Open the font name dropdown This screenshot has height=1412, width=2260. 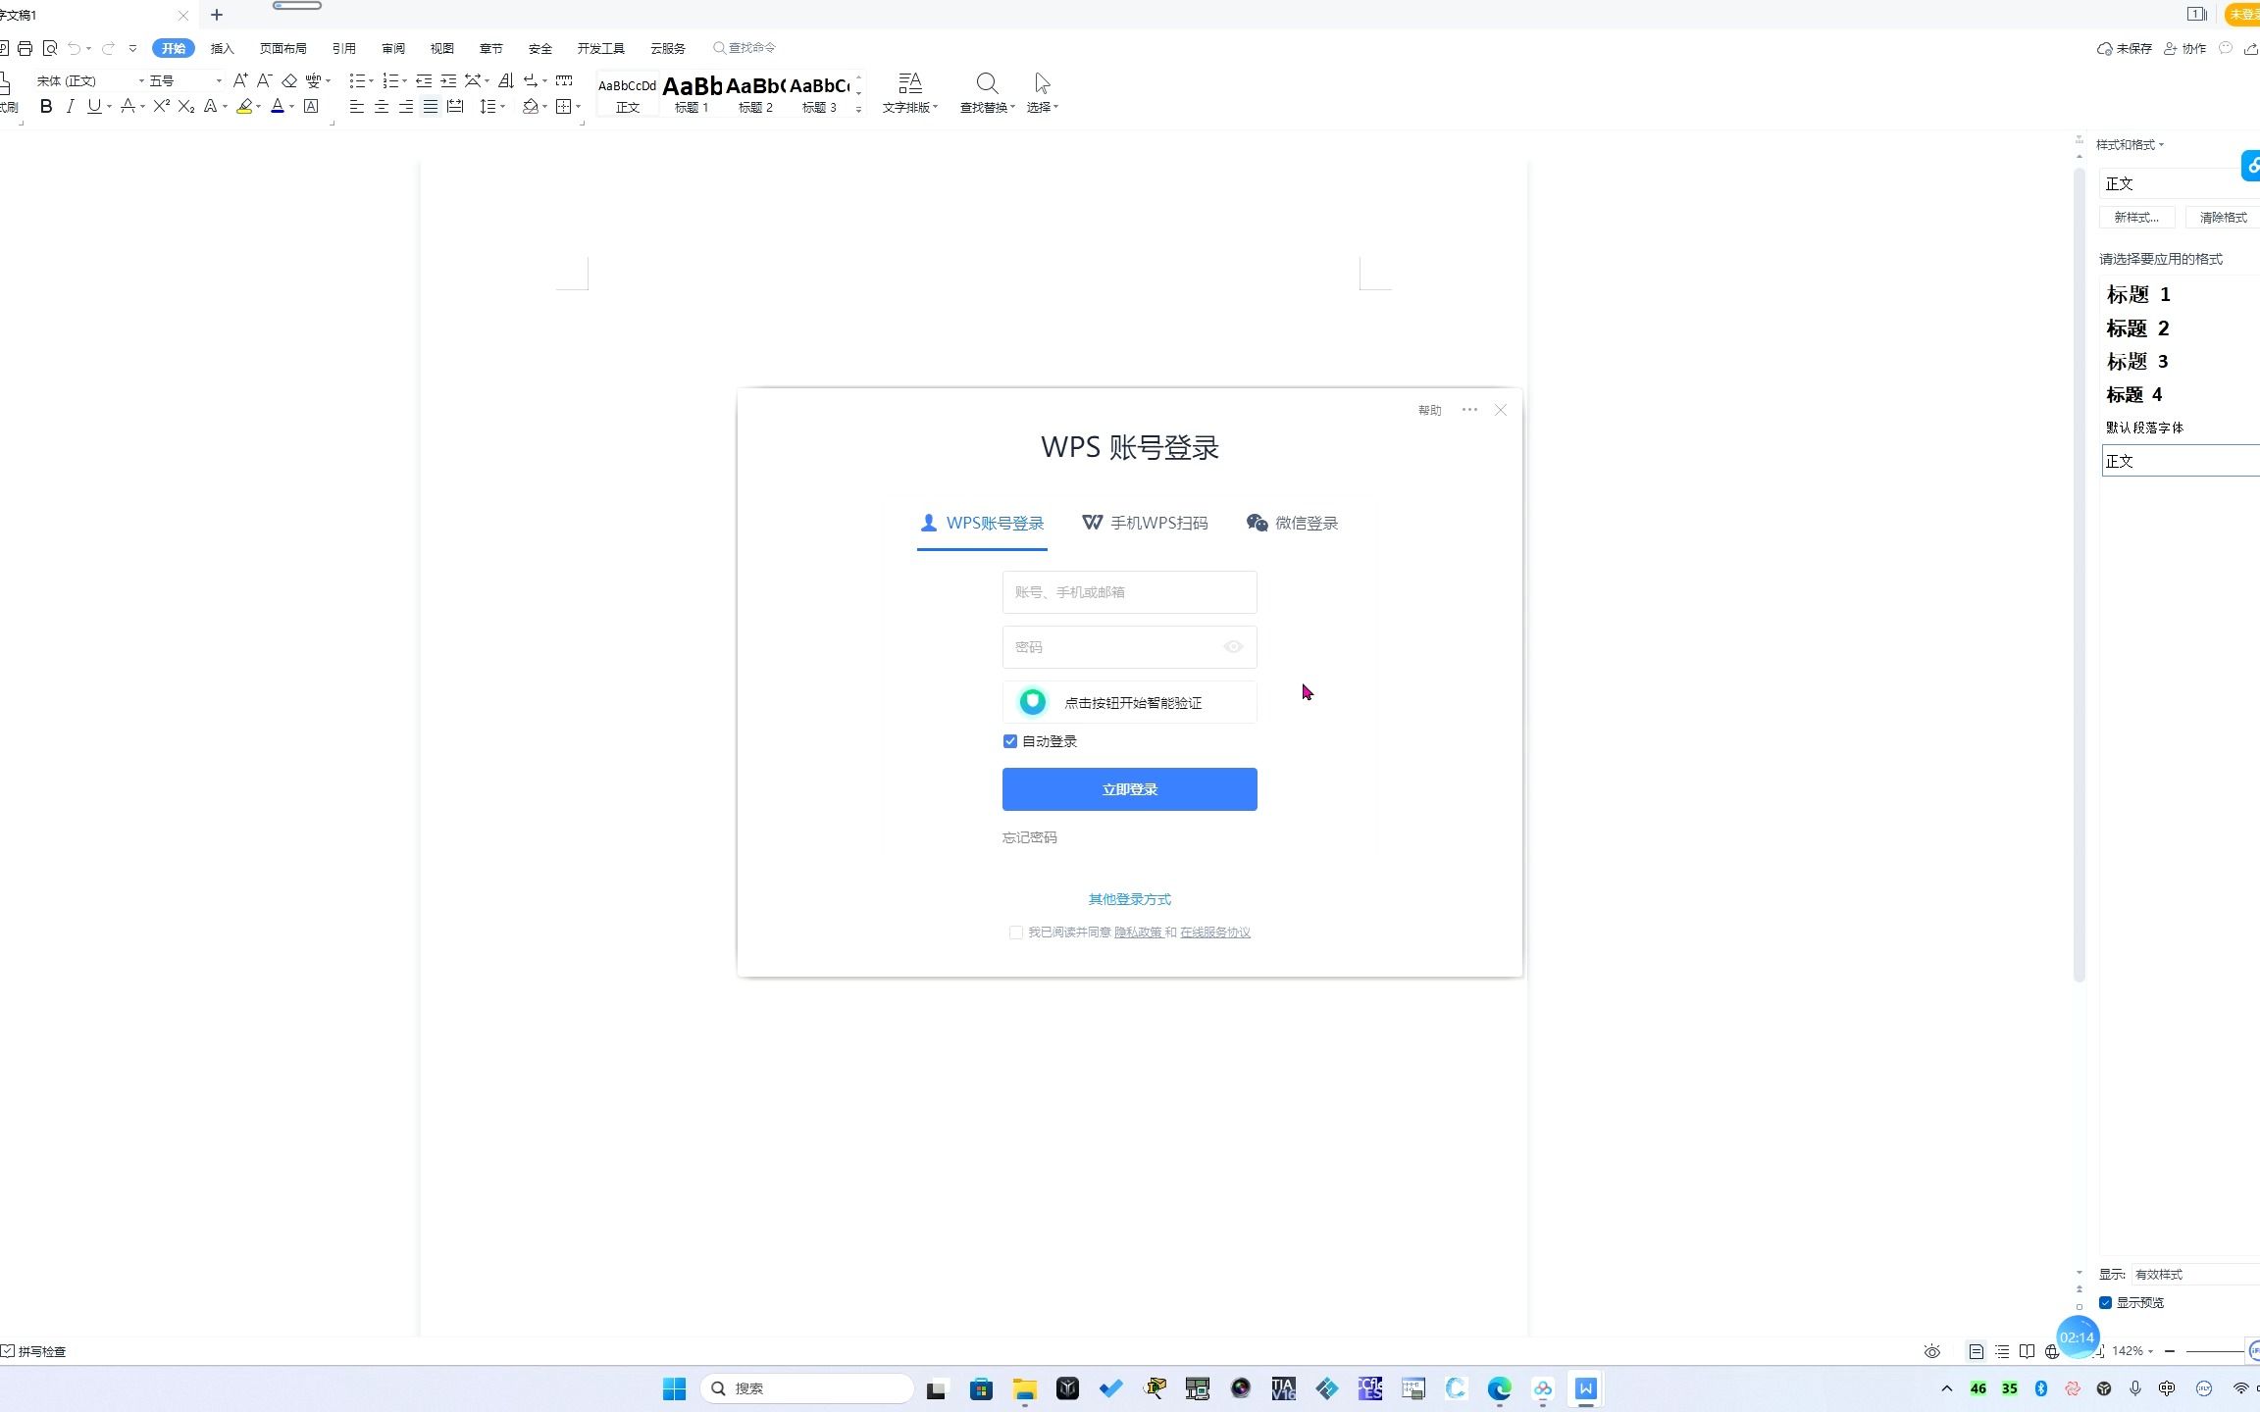141,81
